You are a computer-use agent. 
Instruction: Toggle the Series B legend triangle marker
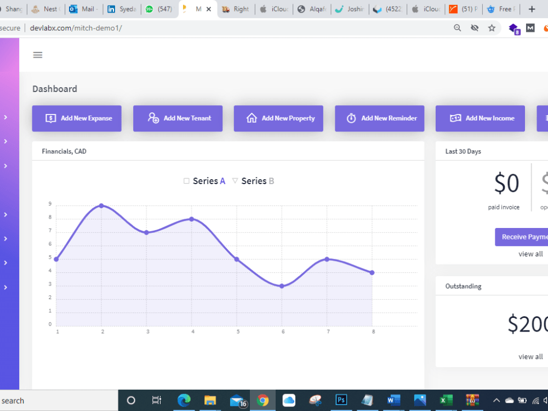coord(235,181)
